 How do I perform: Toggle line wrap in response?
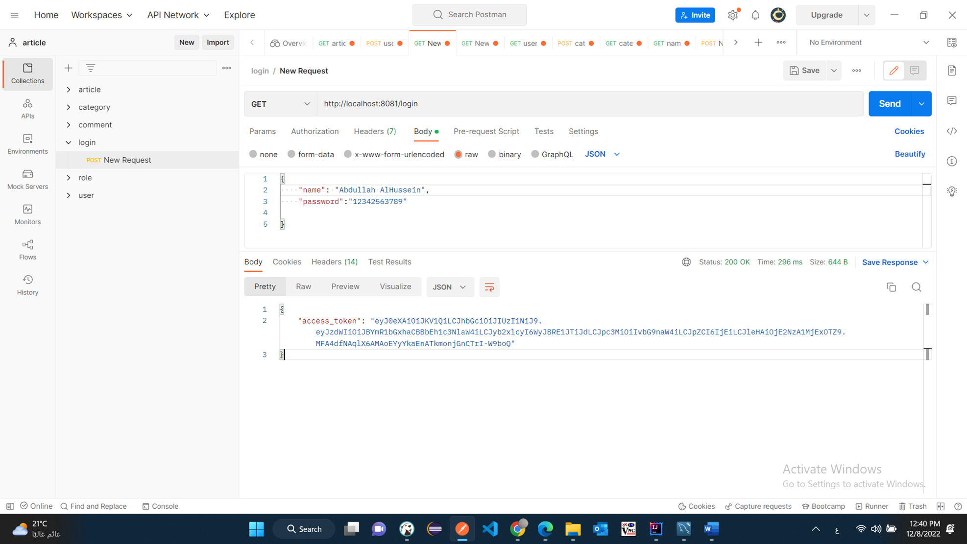click(489, 287)
